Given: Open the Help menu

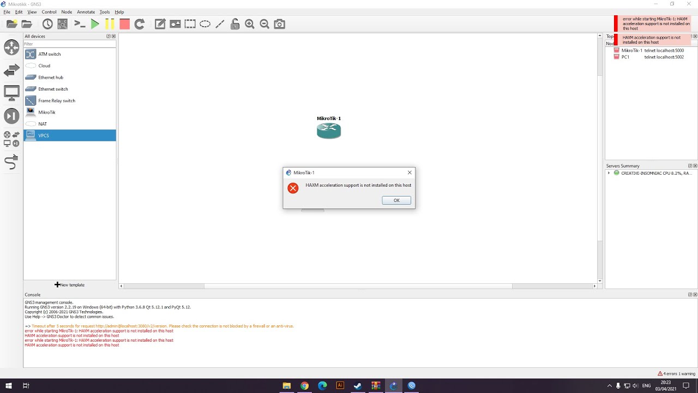Looking at the screenshot, I should (119, 12).
